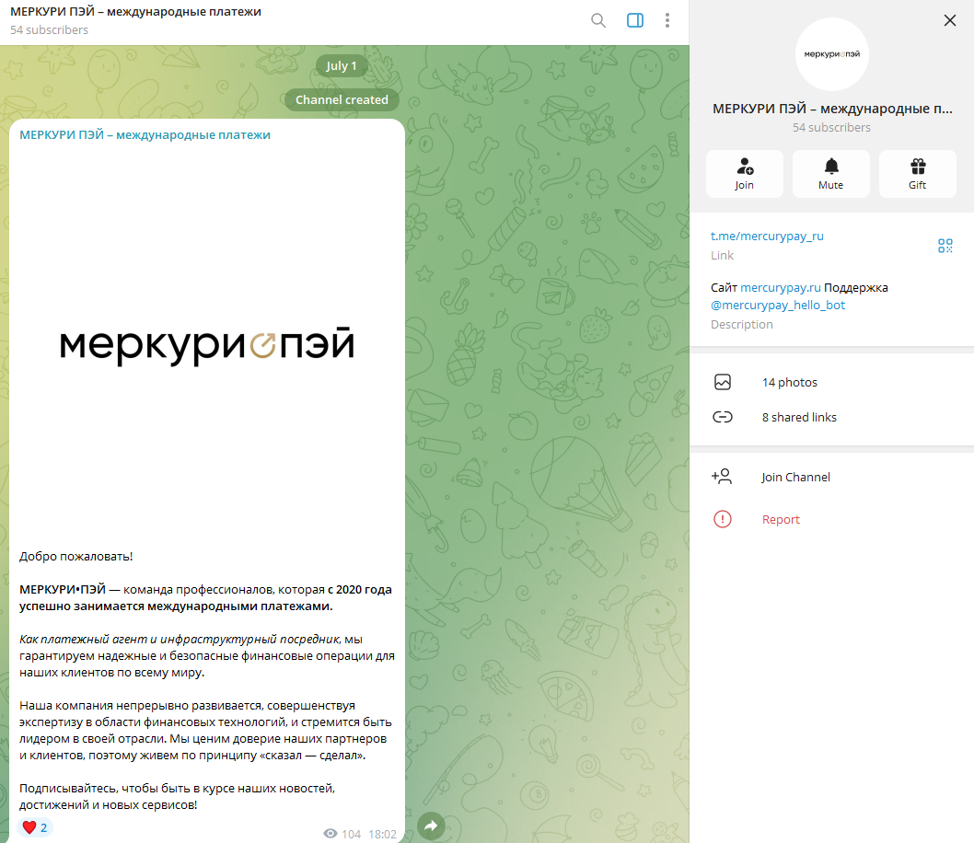Open the channel search icon

pyautogui.click(x=598, y=20)
